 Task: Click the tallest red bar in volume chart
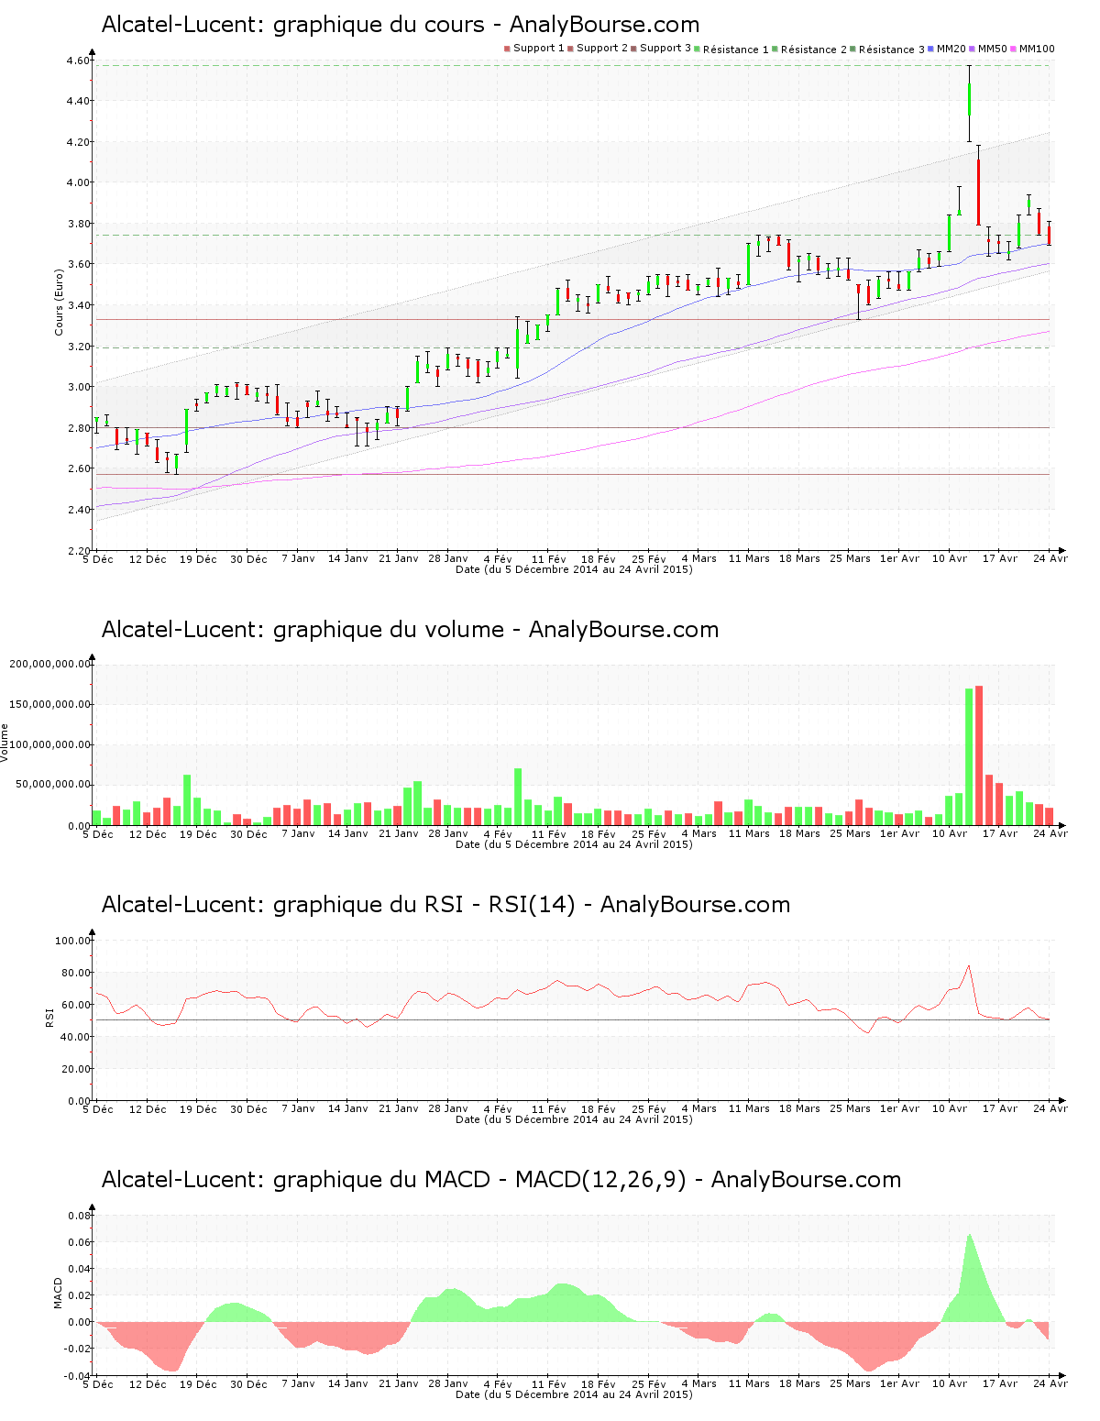tap(979, 755)
